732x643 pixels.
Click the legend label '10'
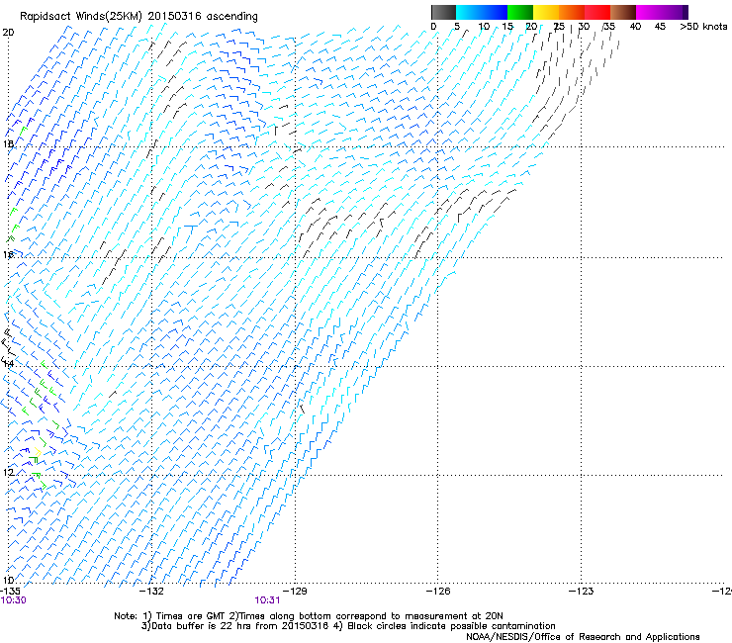tap(484, 27)
